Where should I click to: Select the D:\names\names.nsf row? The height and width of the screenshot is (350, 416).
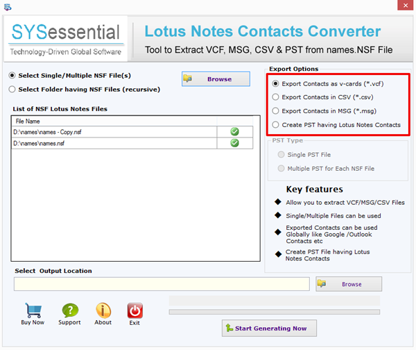tap(132, 143)
